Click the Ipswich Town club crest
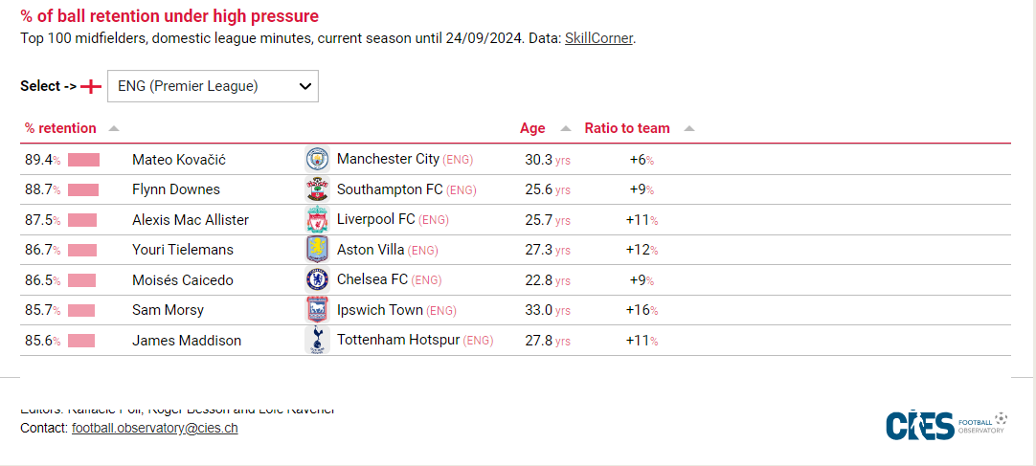The height and width of the screenshot is (466, 1036). pos(317,310)
